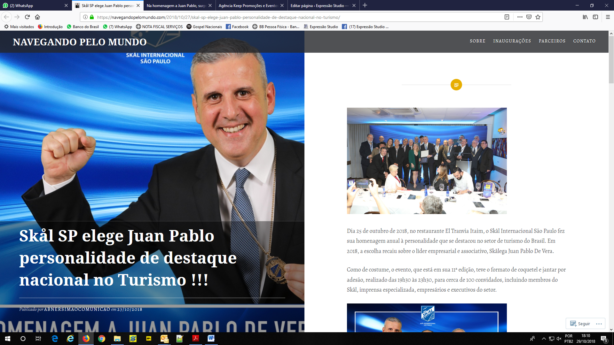Open Windows Start menu
The height and width of the screenshot is (345, 614).
pyautogui.click(x=7, y=339)
